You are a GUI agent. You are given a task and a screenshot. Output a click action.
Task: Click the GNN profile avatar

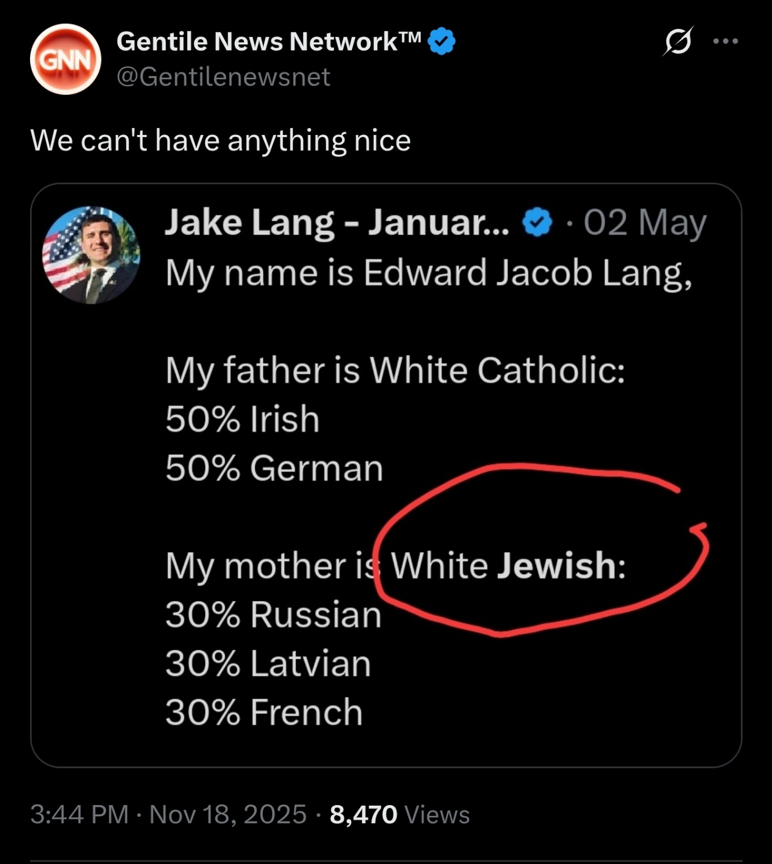(x=65, y=59)
